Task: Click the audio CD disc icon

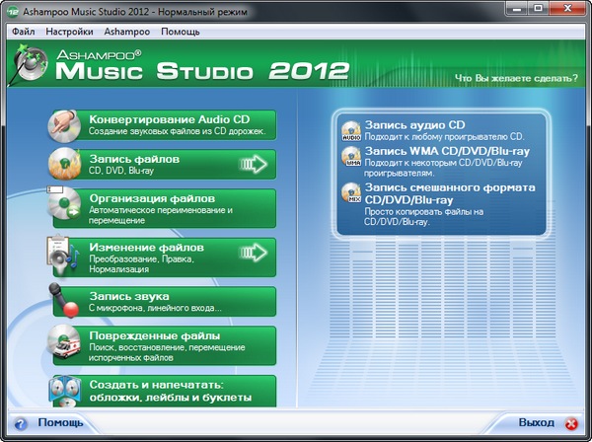Action: point(350,129)
